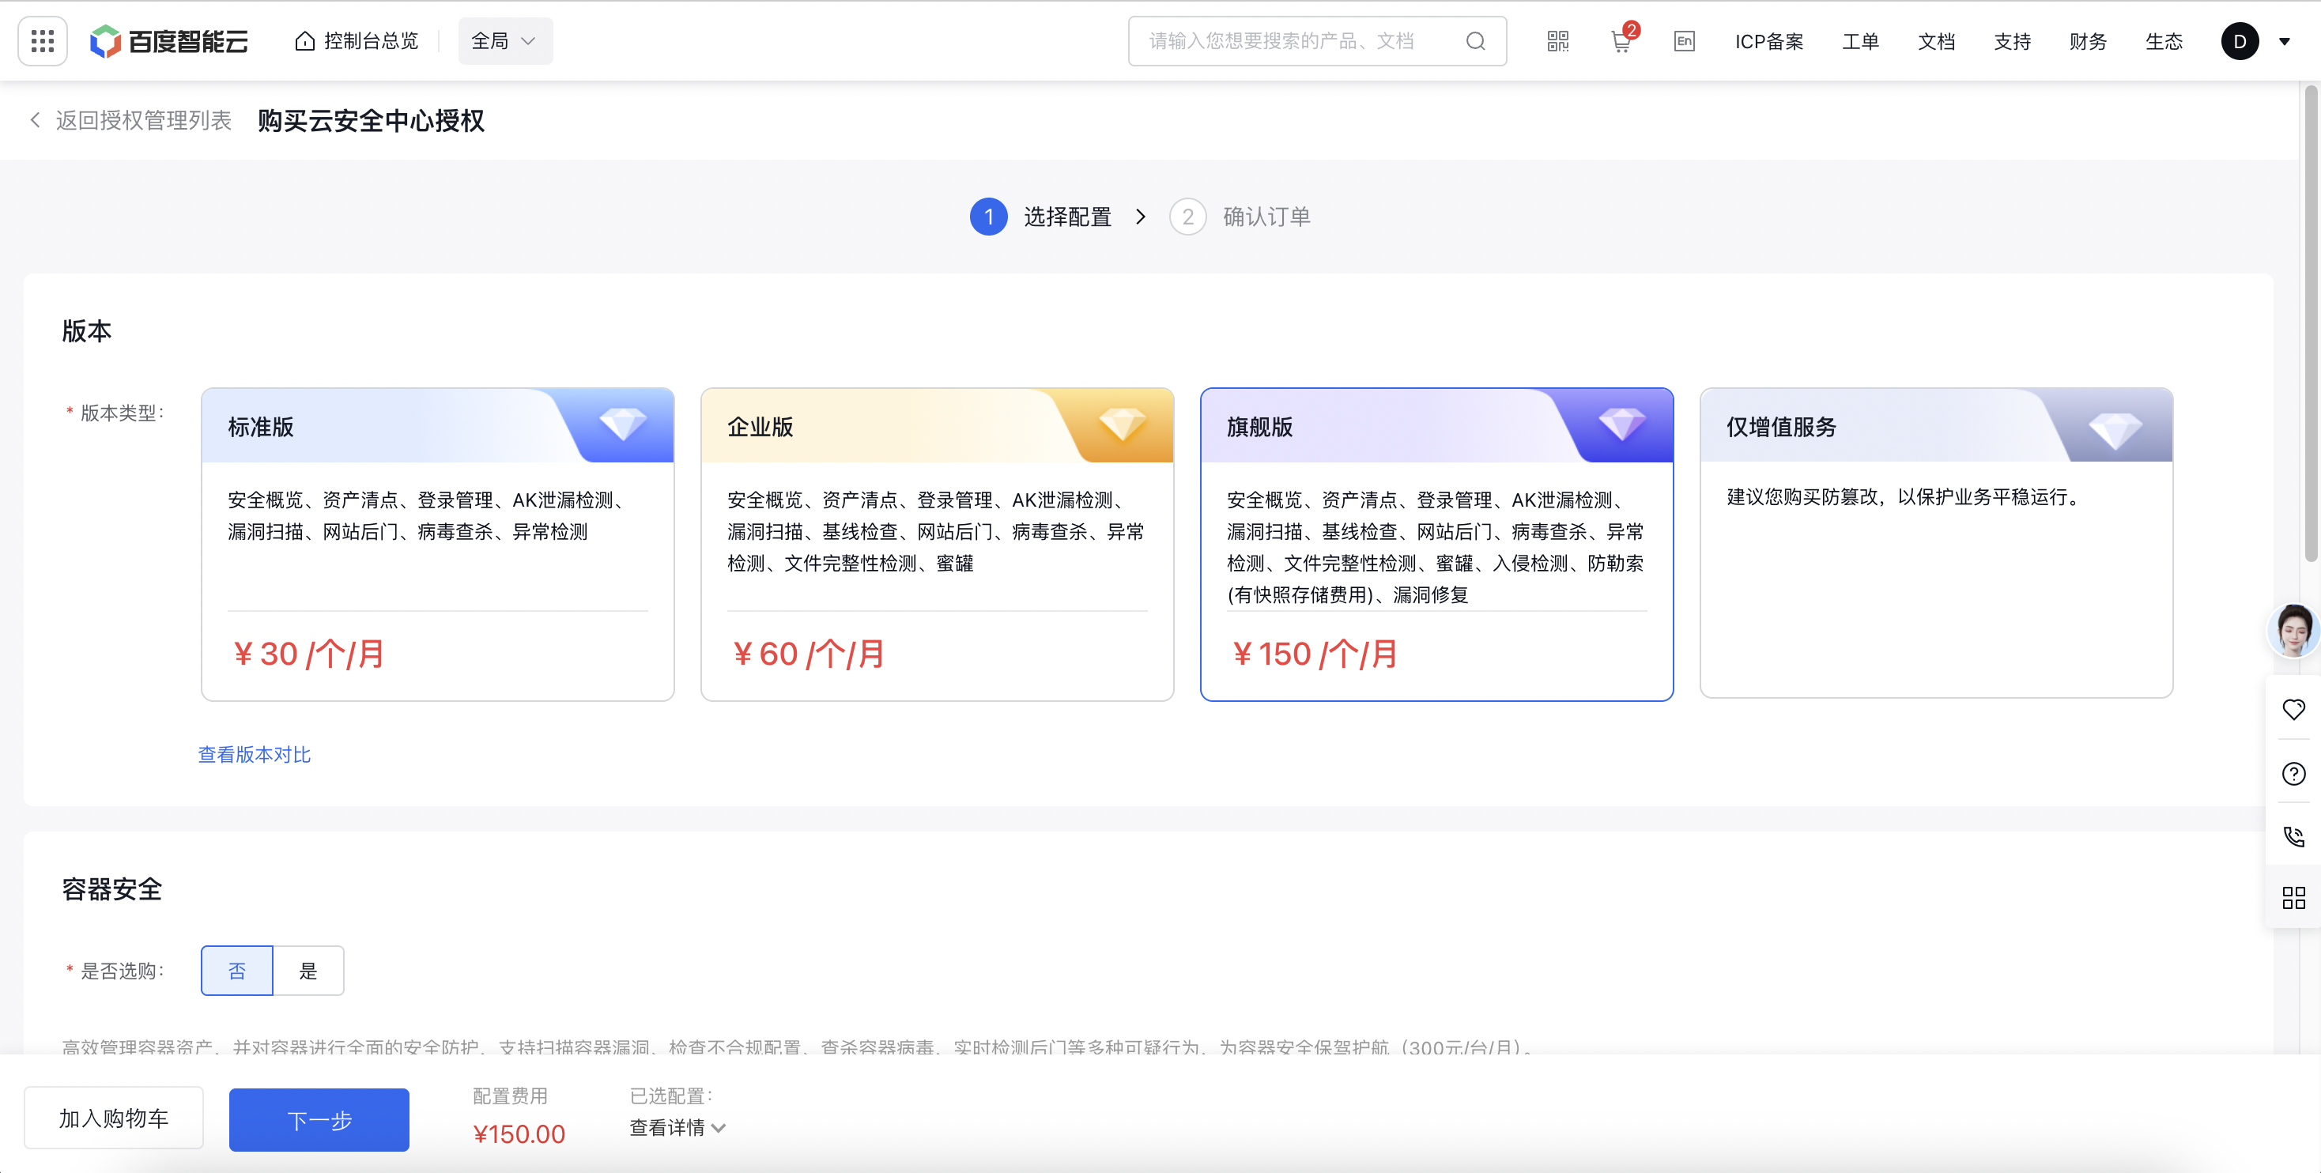
Task: Click the Baidu AI Cloud logo
Action: (168, 40)
